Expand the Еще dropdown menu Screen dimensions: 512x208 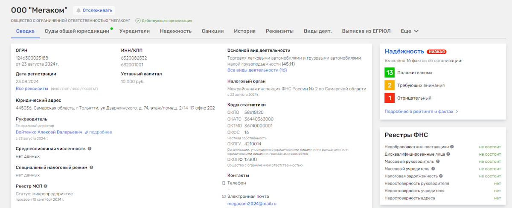(410, 31)
